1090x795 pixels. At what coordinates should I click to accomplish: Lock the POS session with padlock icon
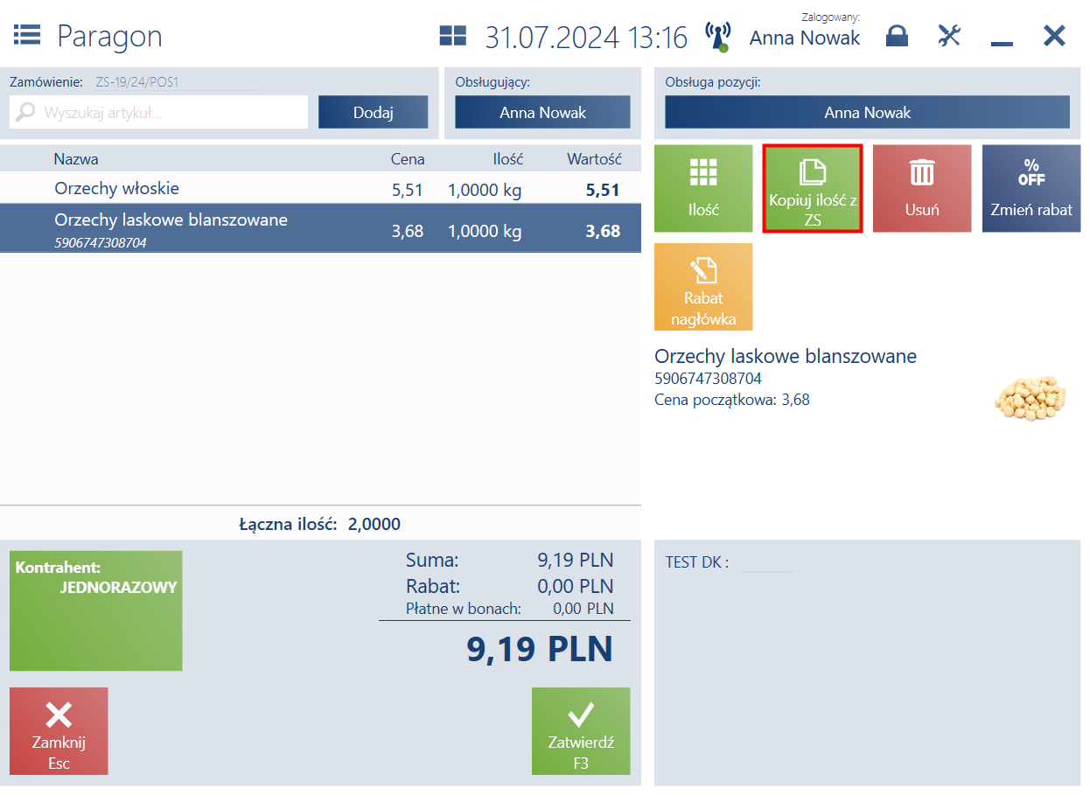[897, 36]
